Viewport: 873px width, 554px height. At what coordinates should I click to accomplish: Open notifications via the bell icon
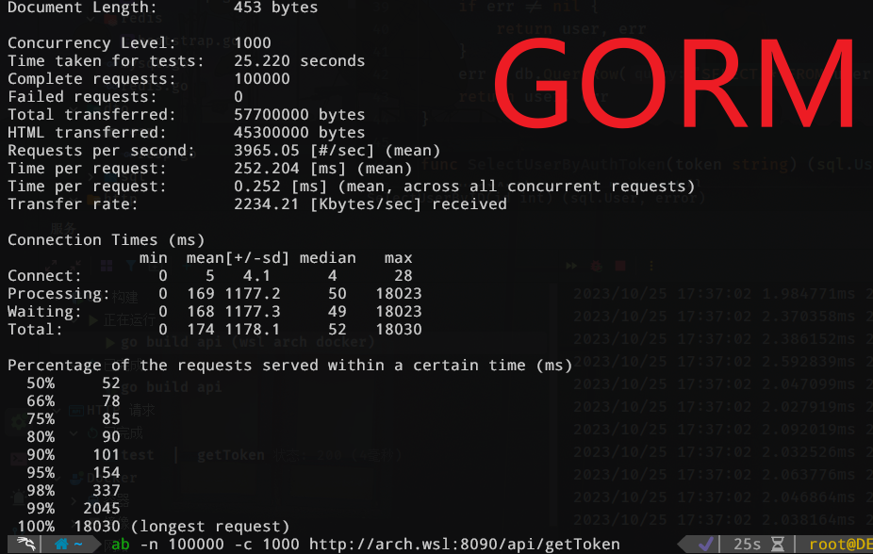point(17,497)
